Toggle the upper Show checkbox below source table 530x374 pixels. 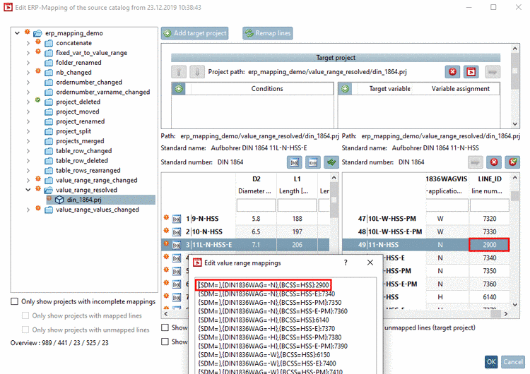165,327
